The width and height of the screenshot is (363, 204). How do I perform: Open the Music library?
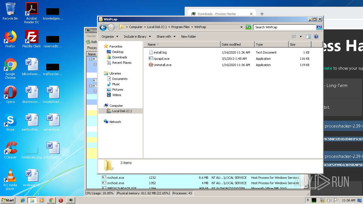(116, 84)
